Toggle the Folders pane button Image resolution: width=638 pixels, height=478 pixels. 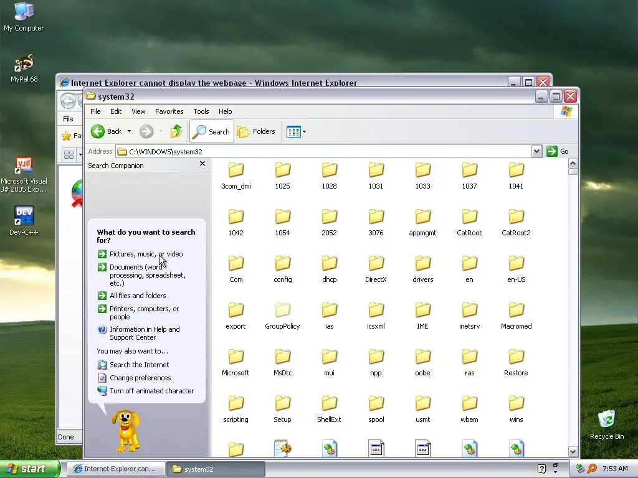[256, 131]
